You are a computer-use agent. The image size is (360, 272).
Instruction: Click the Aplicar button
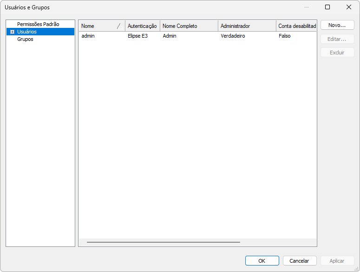pyautogui.click(x=337, y=261)
